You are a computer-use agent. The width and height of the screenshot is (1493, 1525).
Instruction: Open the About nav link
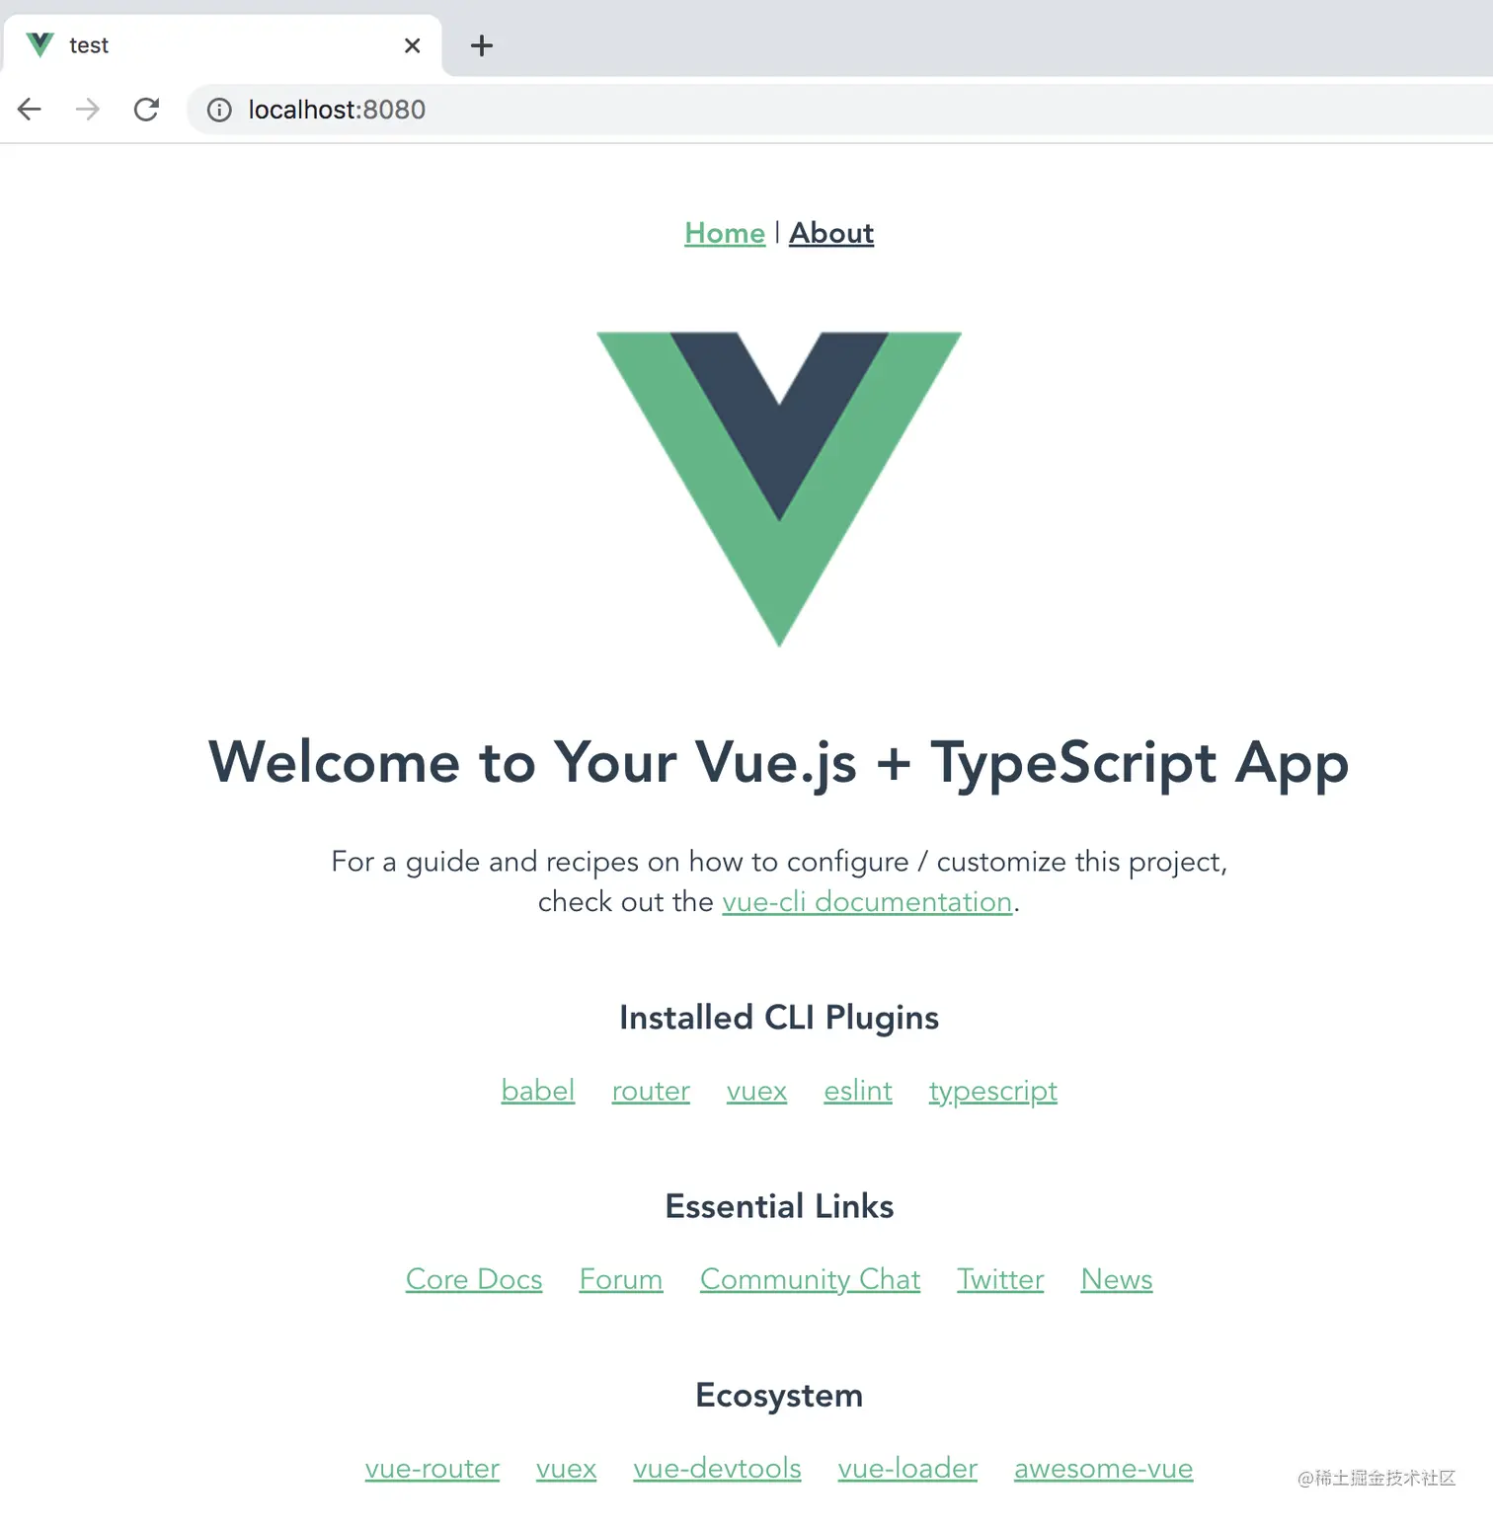(831, 233)
